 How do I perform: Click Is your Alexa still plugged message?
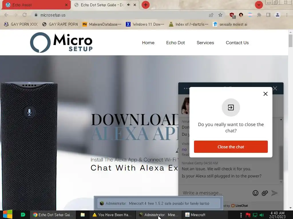coord(221,176)
